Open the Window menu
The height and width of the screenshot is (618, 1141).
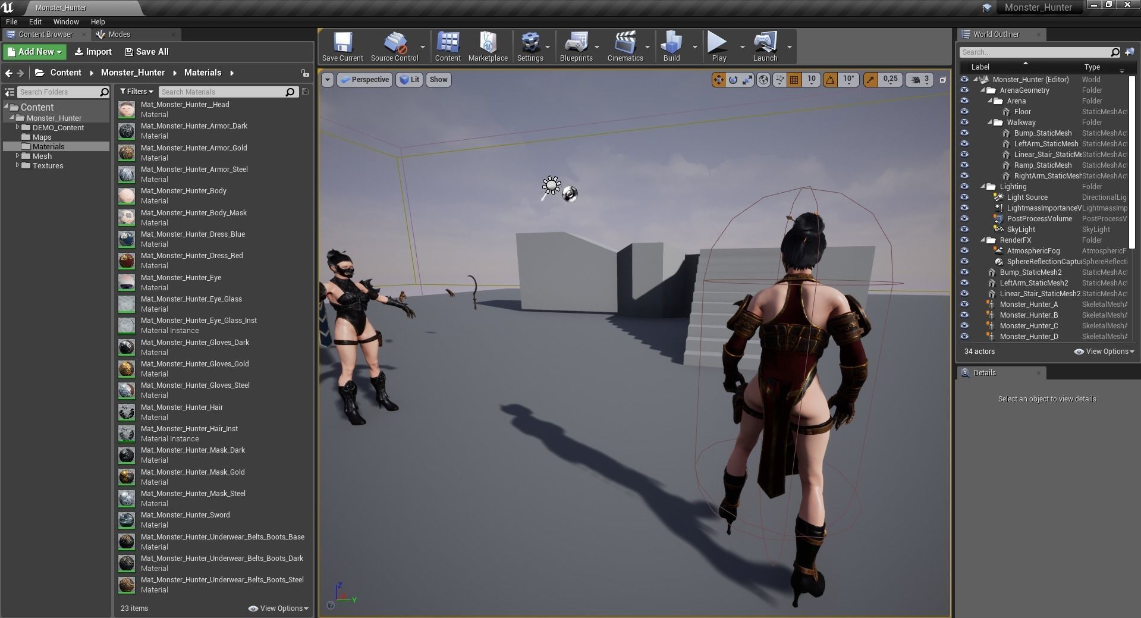coord(66,21)
